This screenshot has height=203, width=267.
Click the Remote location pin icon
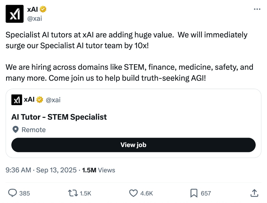pyautogui.click(x=16, y=130)
